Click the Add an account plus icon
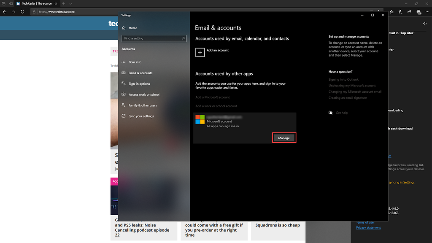This screenshot has height=243, width=432. [x=200, y=52]
